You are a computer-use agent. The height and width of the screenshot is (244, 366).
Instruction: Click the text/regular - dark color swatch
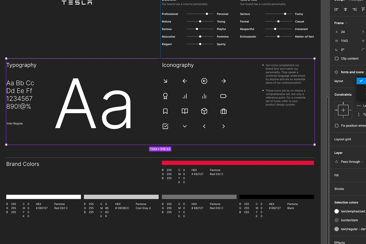(x=337, y=229)
